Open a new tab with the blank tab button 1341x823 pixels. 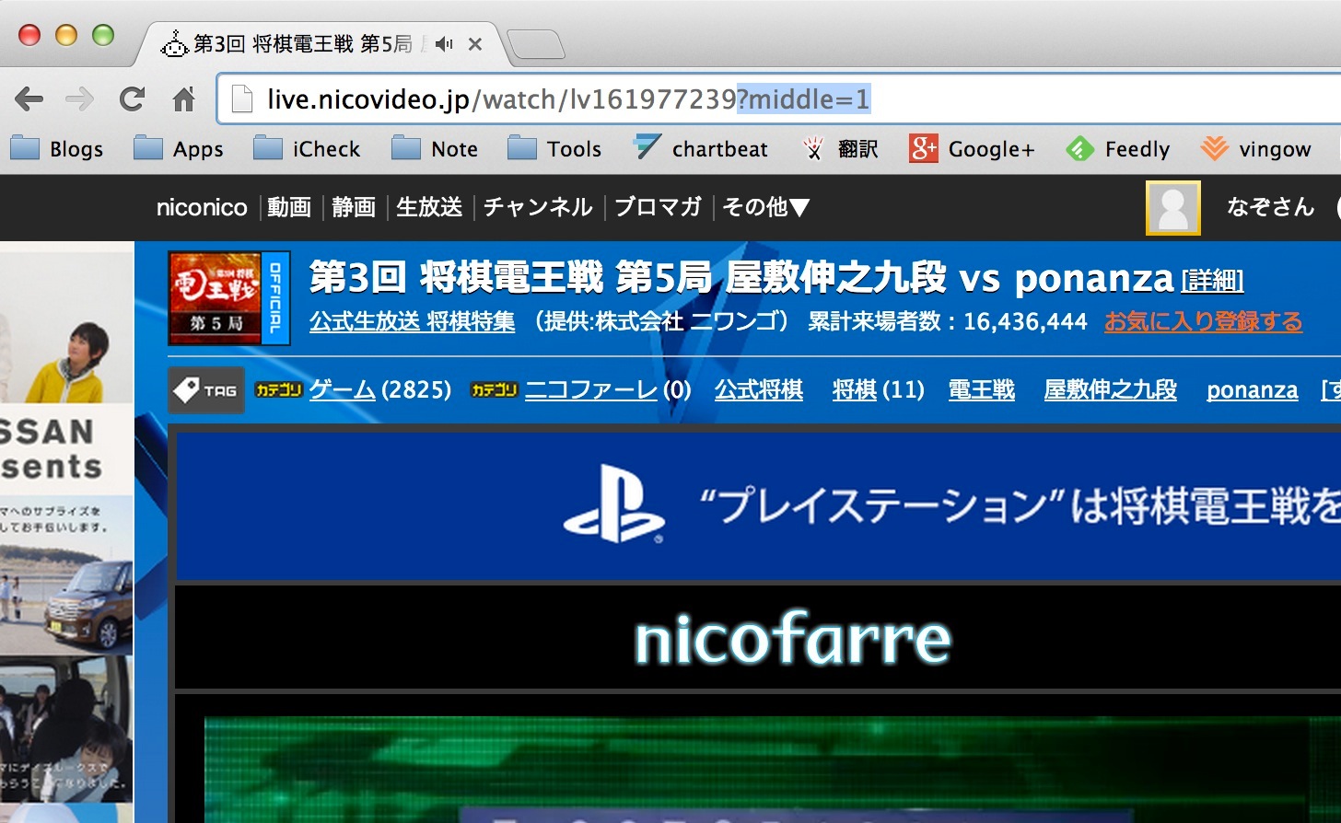[536, 44]
